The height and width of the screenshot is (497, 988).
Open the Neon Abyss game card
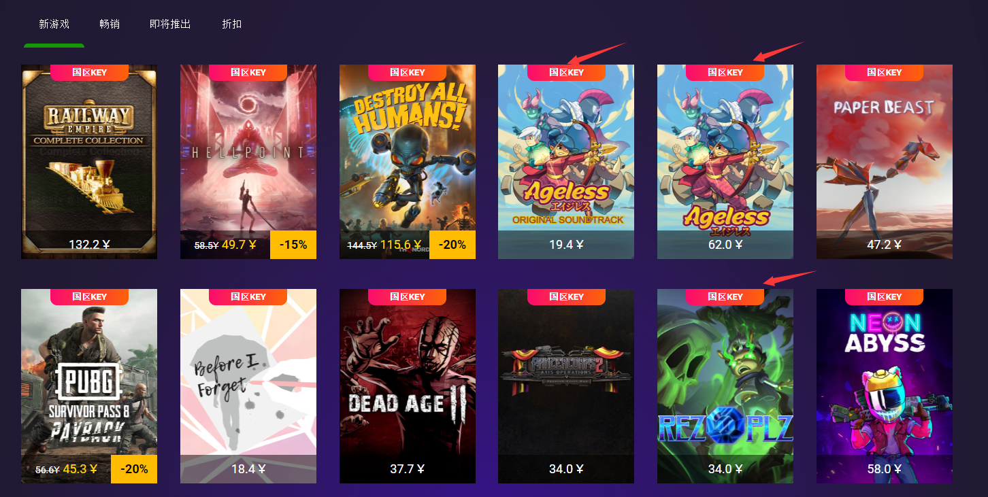[x=885, y=386]
